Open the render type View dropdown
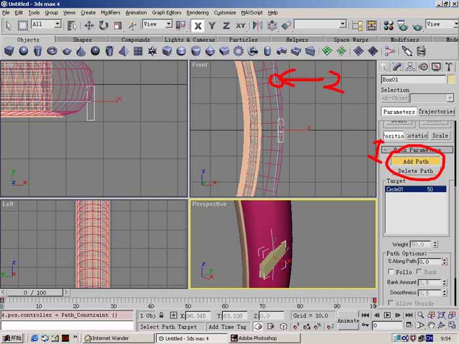 coord(455,24)
